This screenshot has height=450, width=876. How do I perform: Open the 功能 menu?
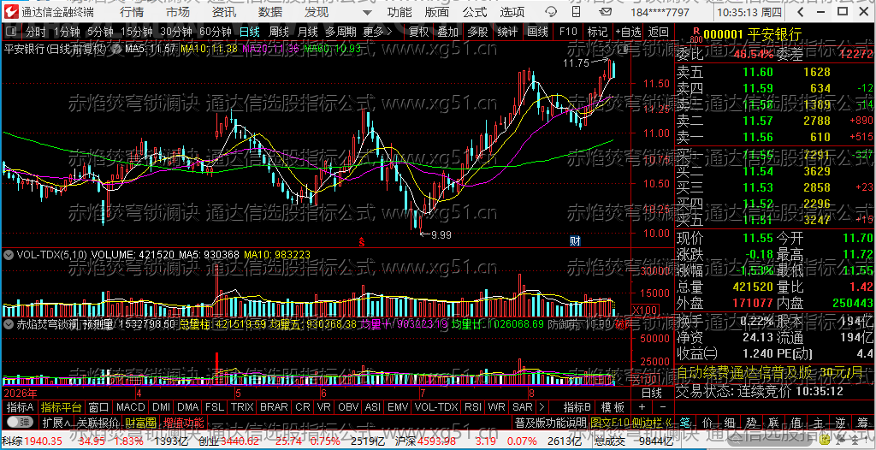point(400,12)
